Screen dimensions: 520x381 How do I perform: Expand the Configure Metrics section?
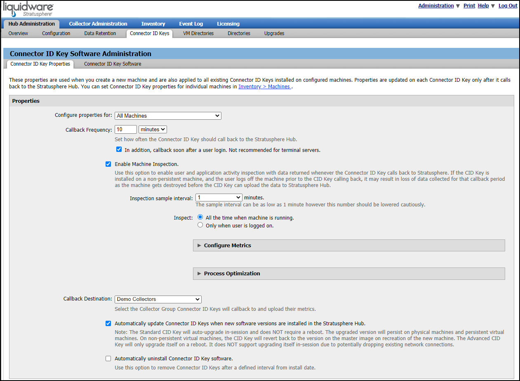[349, 245]
